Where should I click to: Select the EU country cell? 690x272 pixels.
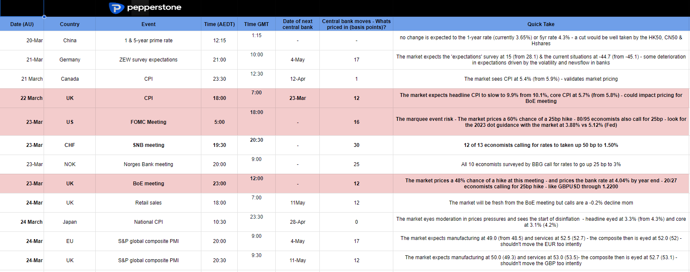[x=70, y=241]
